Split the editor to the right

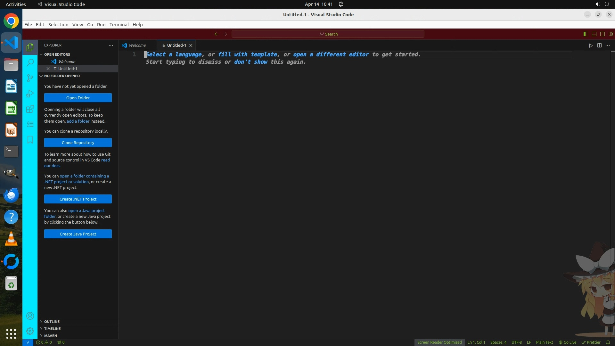tap(599, 45)
